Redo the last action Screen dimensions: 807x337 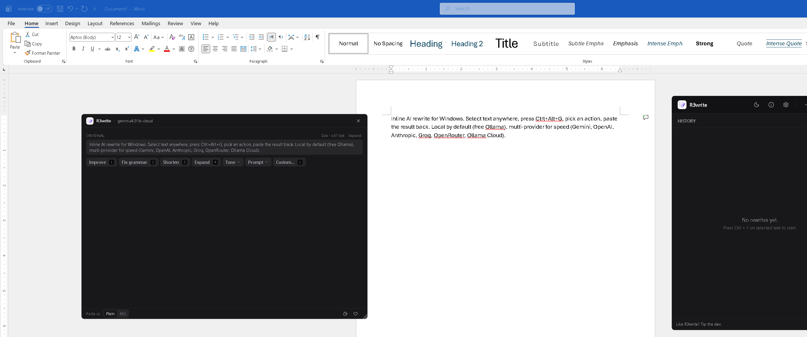84,9
